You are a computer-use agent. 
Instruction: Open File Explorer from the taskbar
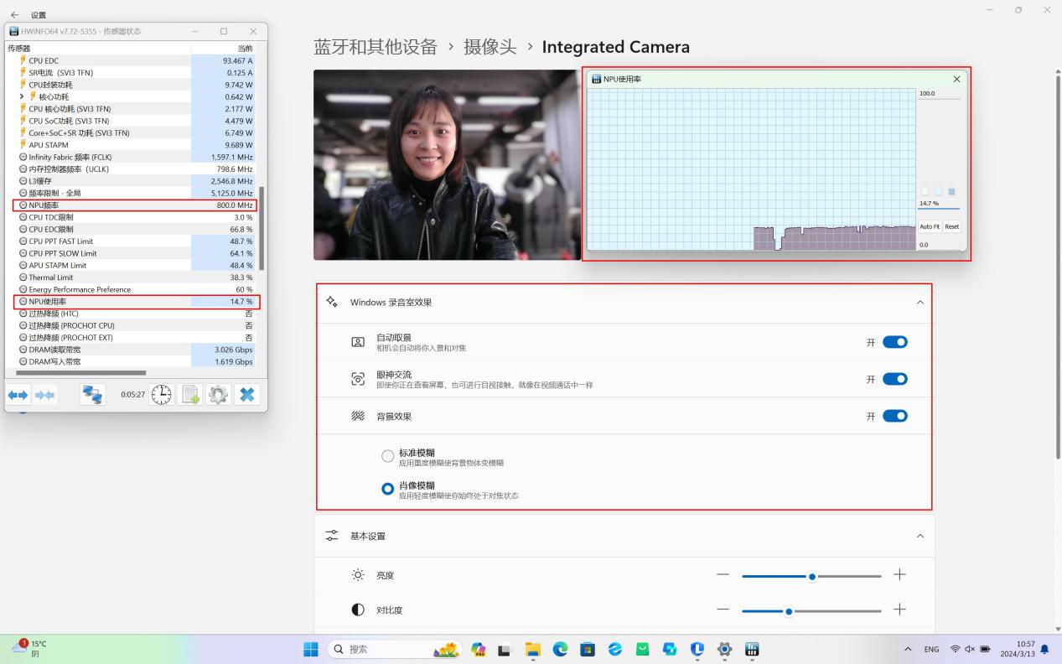click(x=532, y=650)
